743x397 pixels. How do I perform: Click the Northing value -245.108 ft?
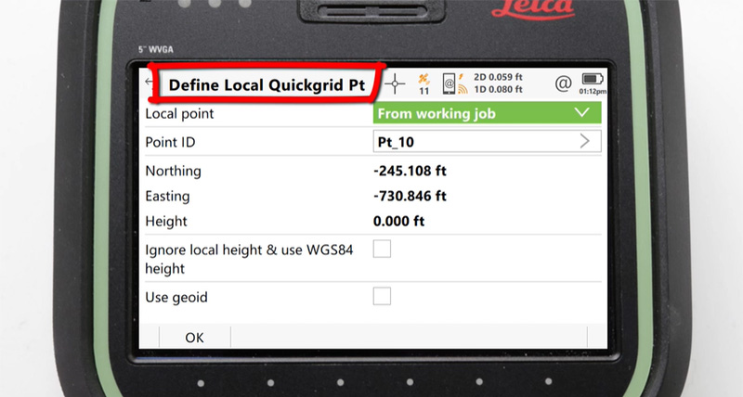410,171
